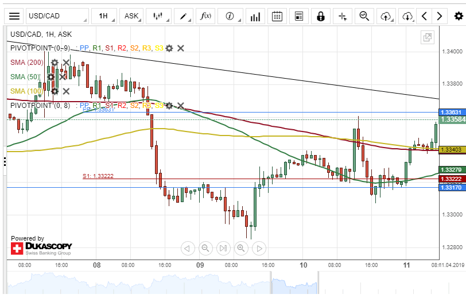
Task: Click the 1.33279 green price tag
Action: tap(452, 170)
